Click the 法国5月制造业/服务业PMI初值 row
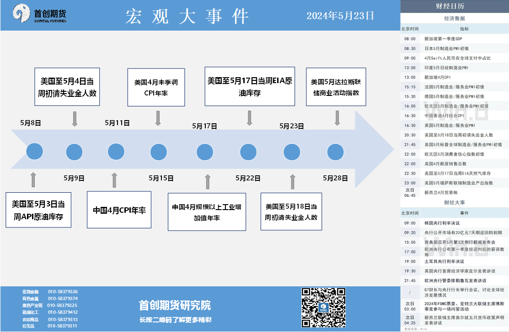Screen dimensions: 509x332 click(455, 87)
